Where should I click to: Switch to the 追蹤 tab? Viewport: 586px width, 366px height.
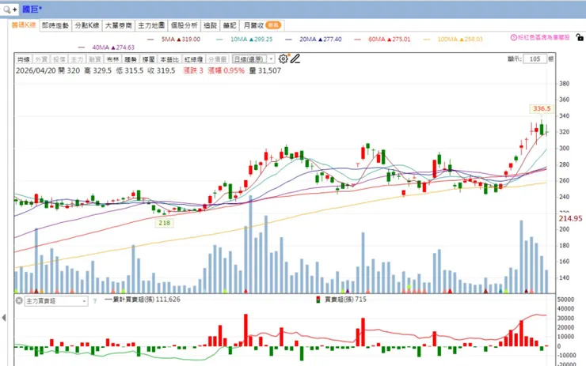[x=211, y=25]
